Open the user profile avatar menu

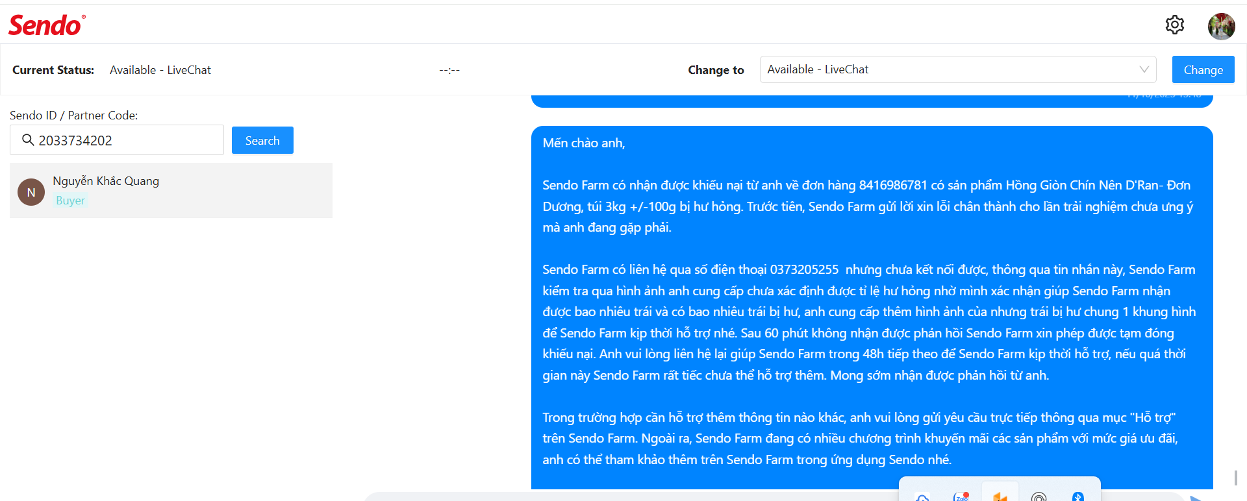pyautogui.click(x=1221, y=27)
